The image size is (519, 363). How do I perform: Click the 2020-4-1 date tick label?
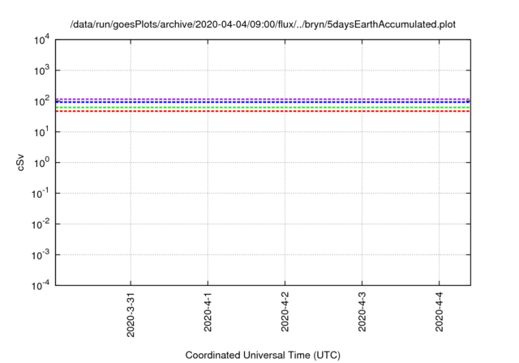coord(208,312)
